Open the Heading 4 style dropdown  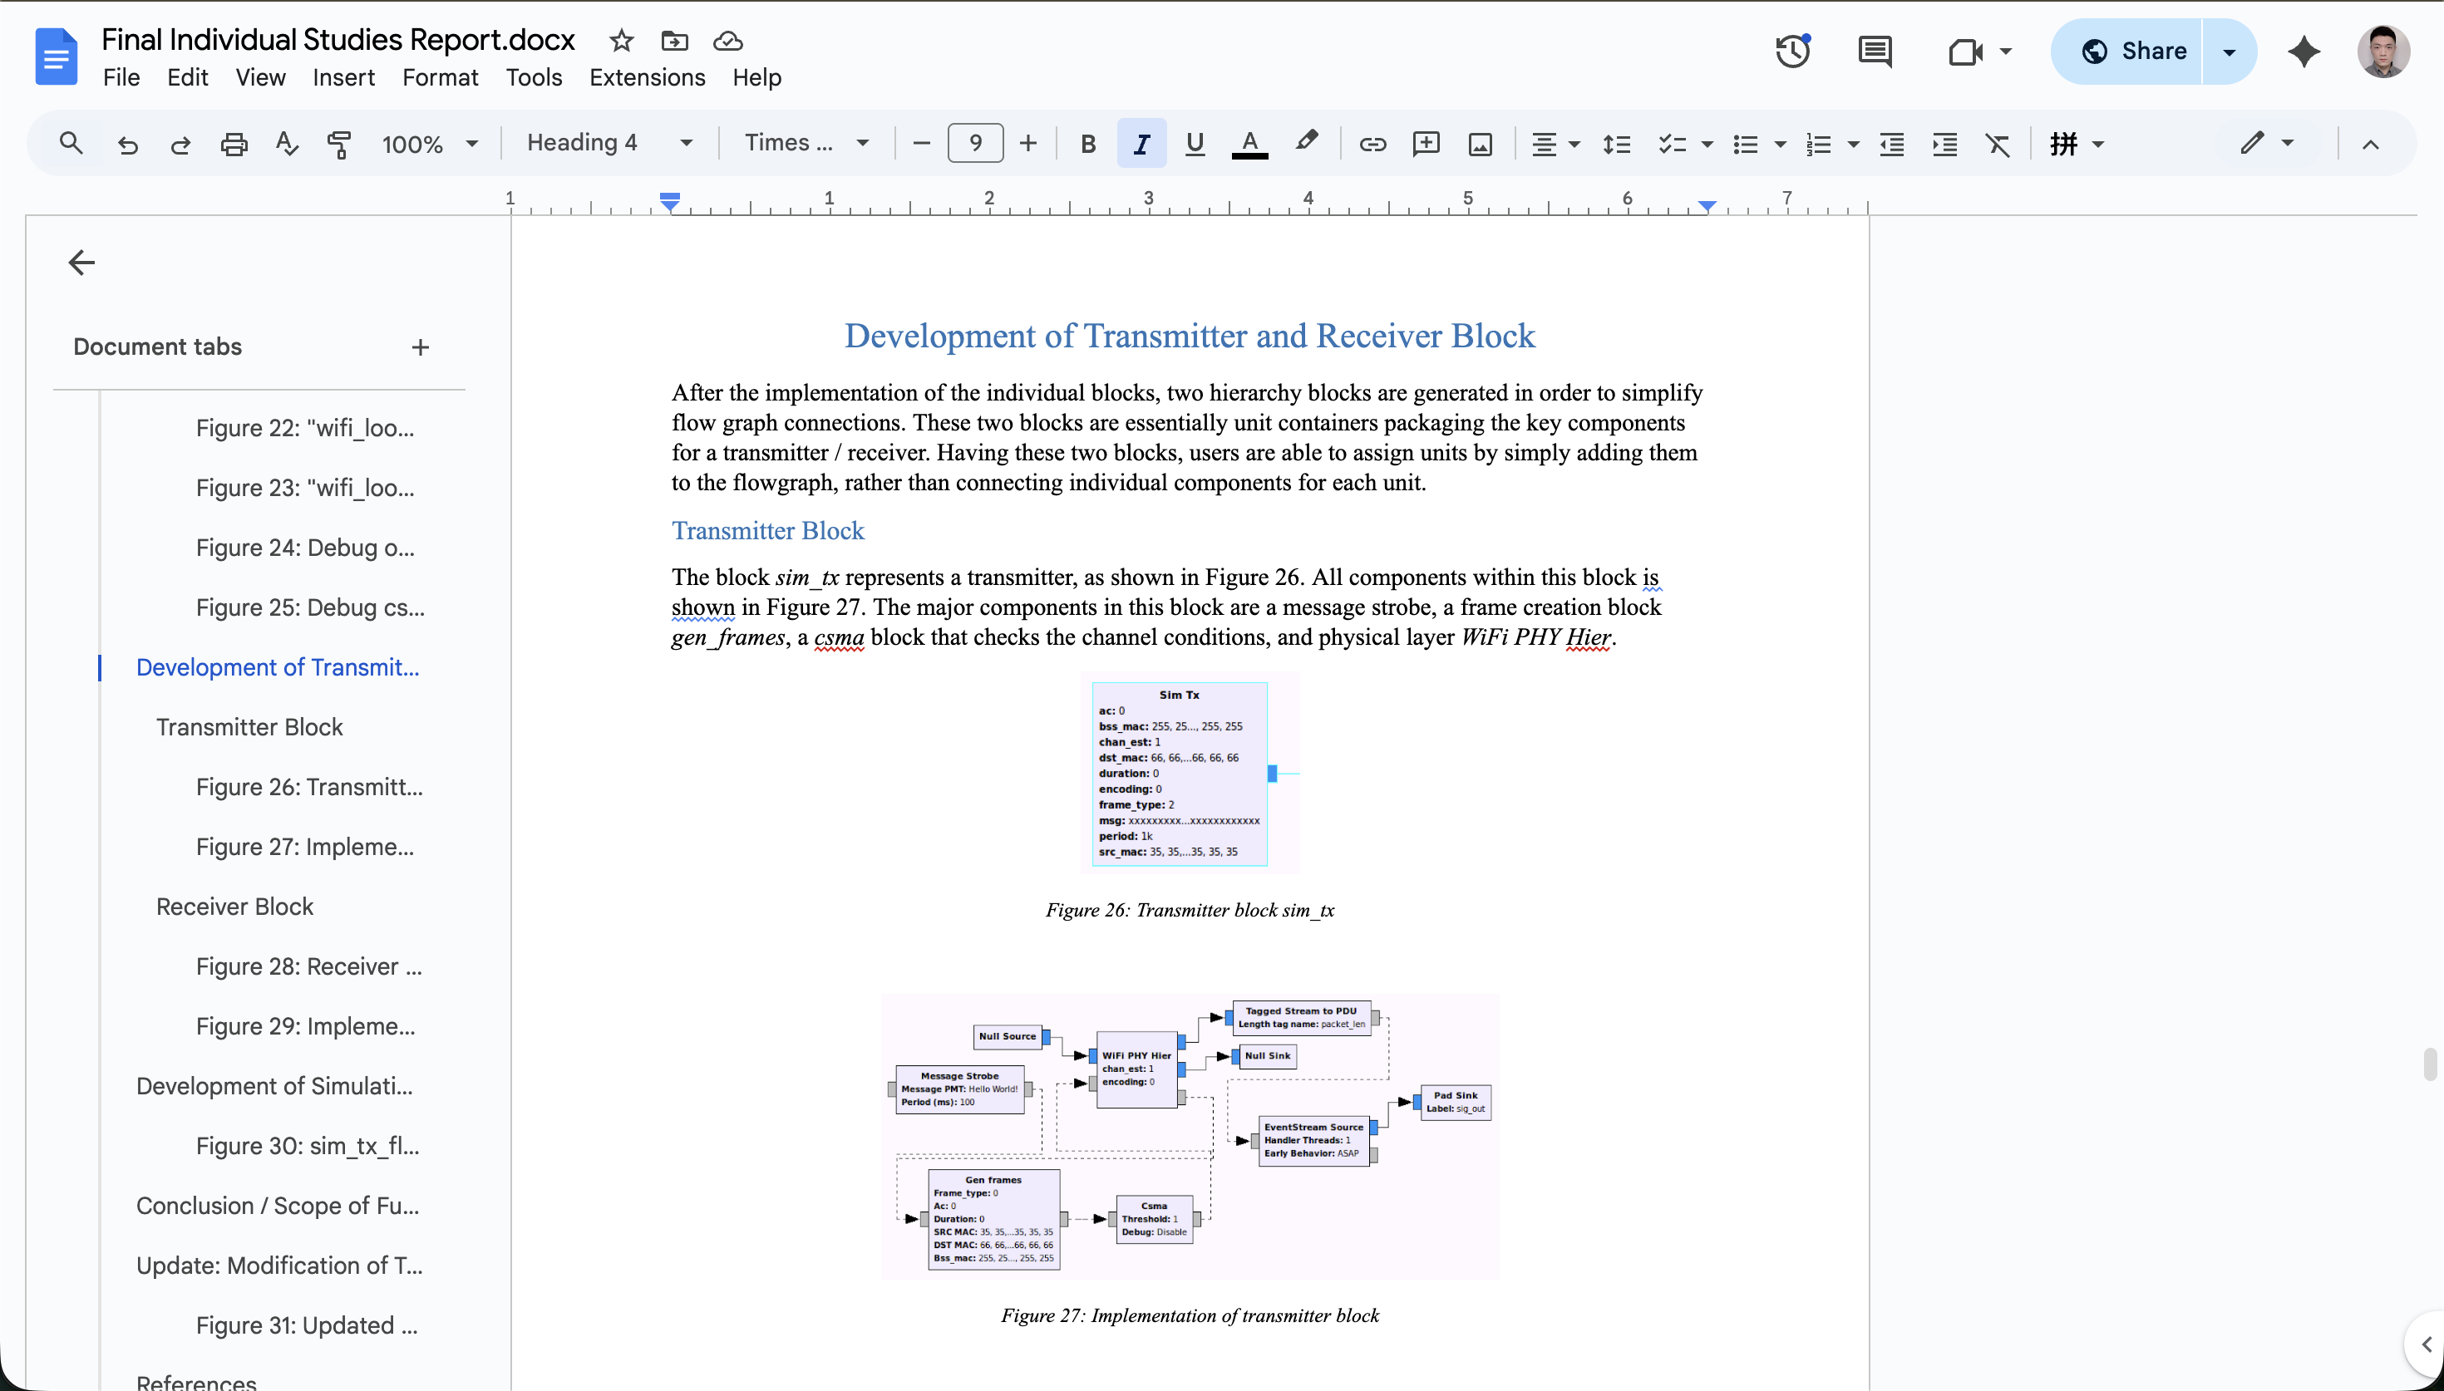609,143
